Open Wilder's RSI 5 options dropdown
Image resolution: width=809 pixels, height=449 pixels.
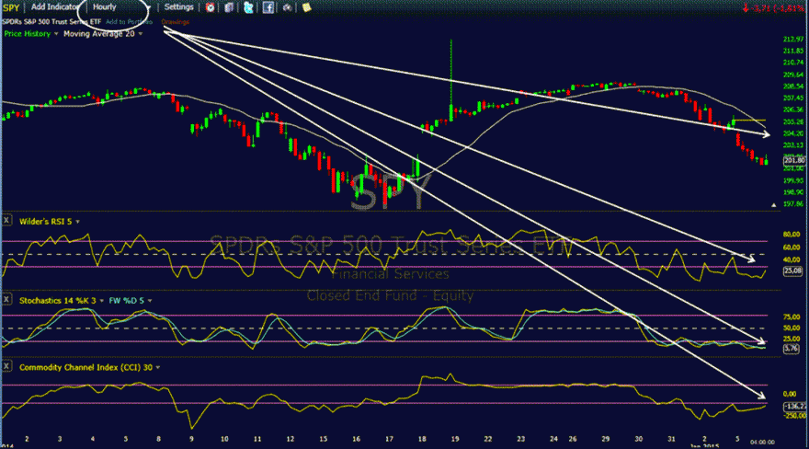coord(78,222)
